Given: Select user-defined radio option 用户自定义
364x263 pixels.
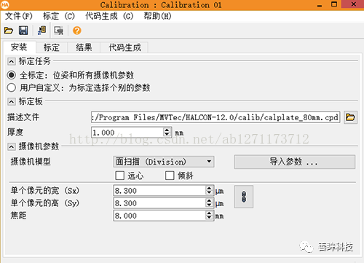Looking at the screenshot, I should click(12, 87).
